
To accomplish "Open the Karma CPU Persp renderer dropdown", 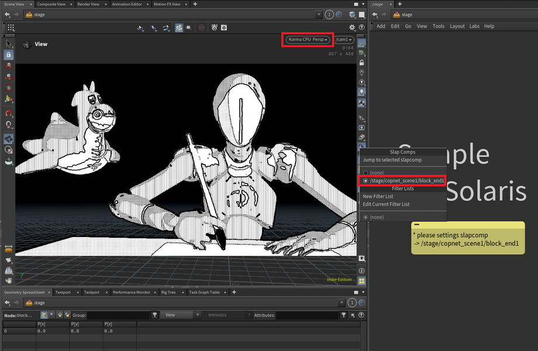I will [308, 39].
